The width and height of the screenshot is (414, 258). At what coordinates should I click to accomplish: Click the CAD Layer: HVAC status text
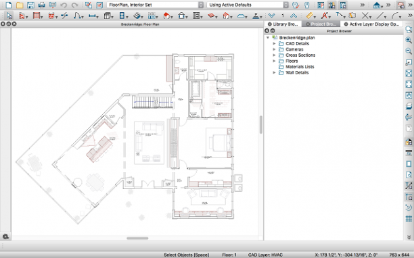coord(265,255)
